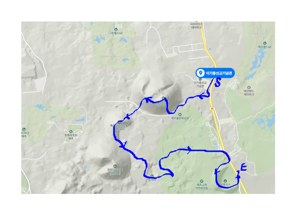The height and width of the screenshot is (213, 302).
Task: Click the route 99 road shield
Action: tap(212, 108)
